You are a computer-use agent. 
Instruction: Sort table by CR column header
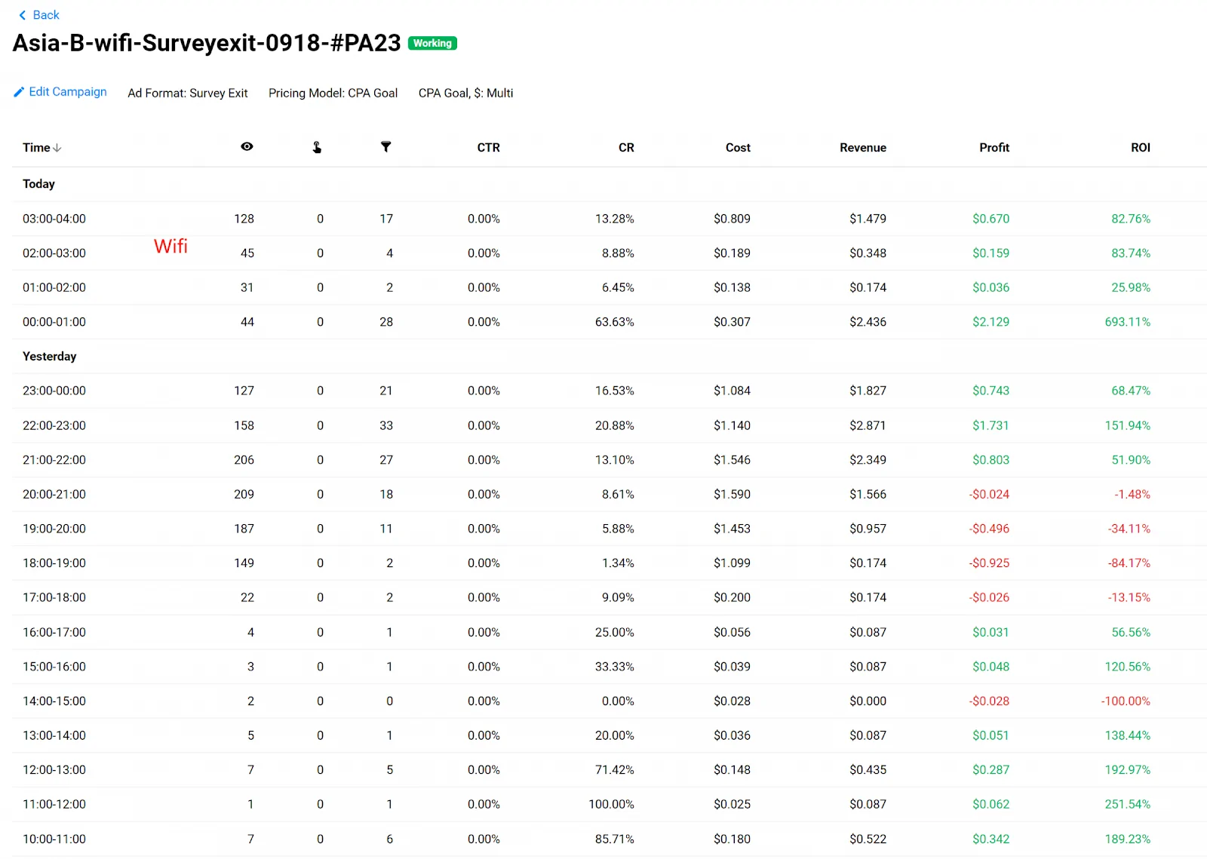(x=625, y=148)
